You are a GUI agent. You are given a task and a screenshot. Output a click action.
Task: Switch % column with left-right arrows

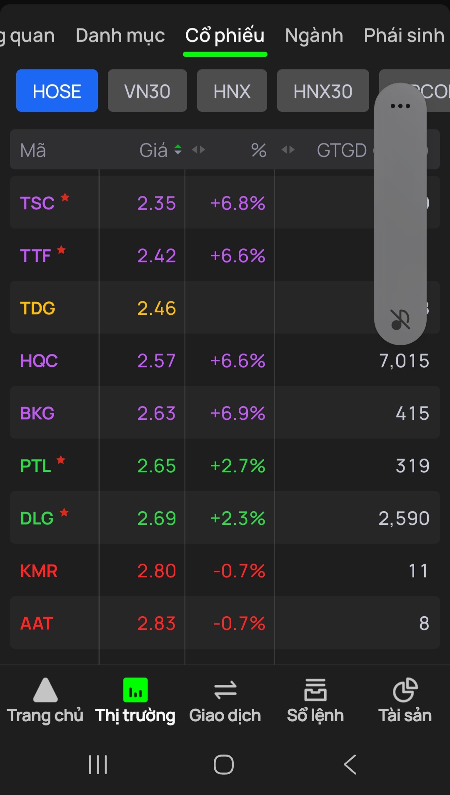[288, 150]
